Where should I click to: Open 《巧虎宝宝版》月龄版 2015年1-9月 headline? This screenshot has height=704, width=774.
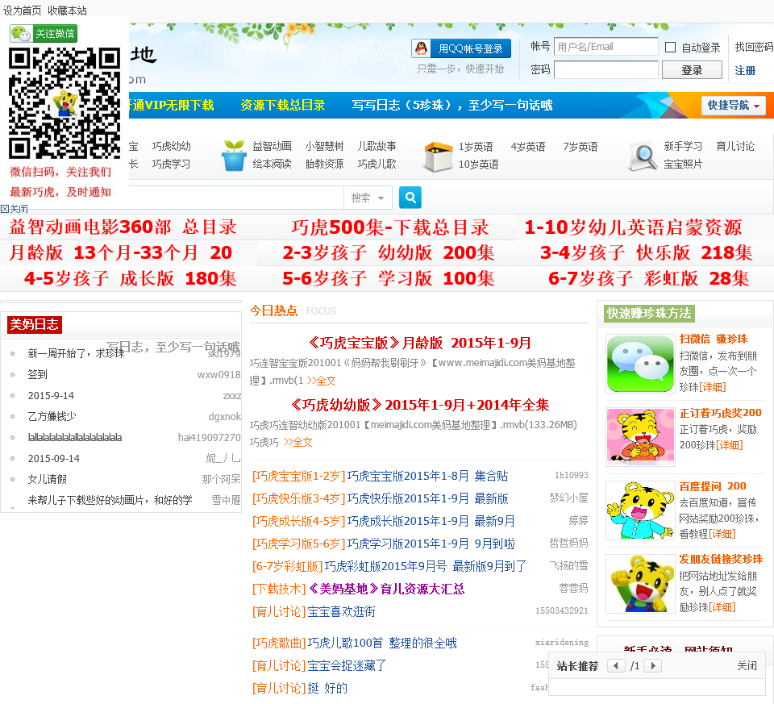pyautogui.click(x=419, y=343)
